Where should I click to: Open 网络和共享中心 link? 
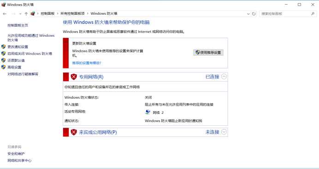point(19,161)
